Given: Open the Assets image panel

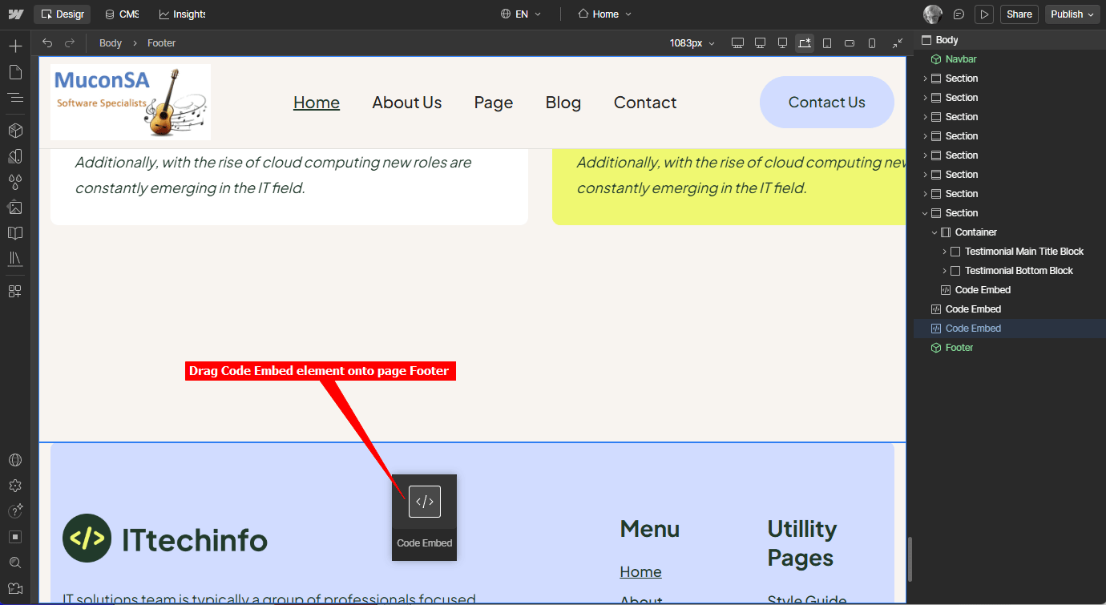Looking at the screenshot, I should 15,208.
